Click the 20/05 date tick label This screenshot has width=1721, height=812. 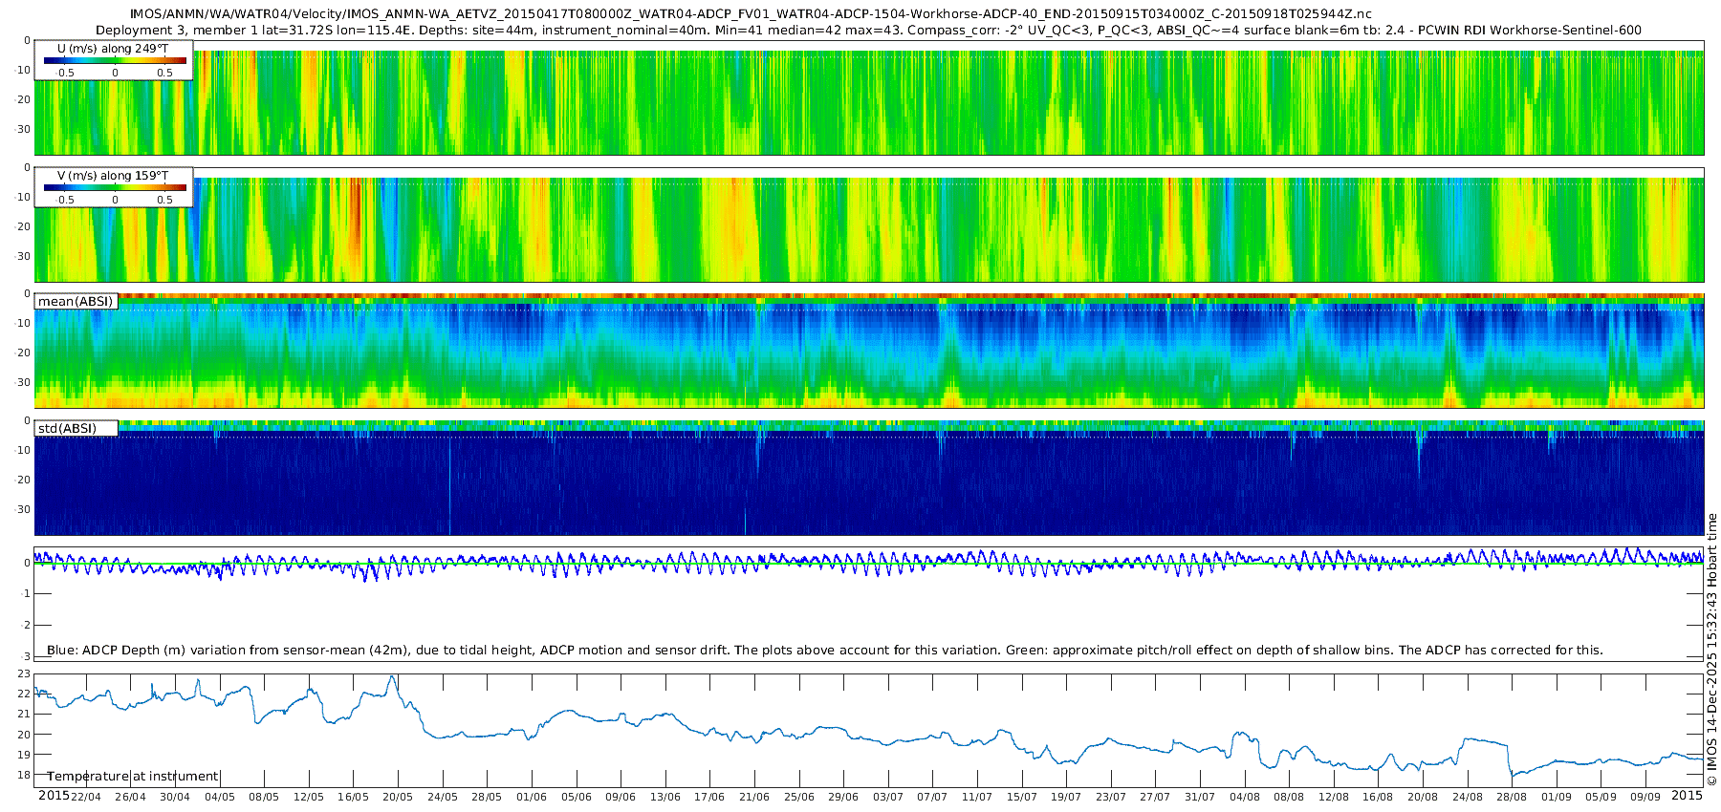click(x=398, y=797)
